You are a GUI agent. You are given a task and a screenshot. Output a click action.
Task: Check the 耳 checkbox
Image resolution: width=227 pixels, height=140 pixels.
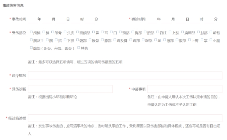coord(103,32)
